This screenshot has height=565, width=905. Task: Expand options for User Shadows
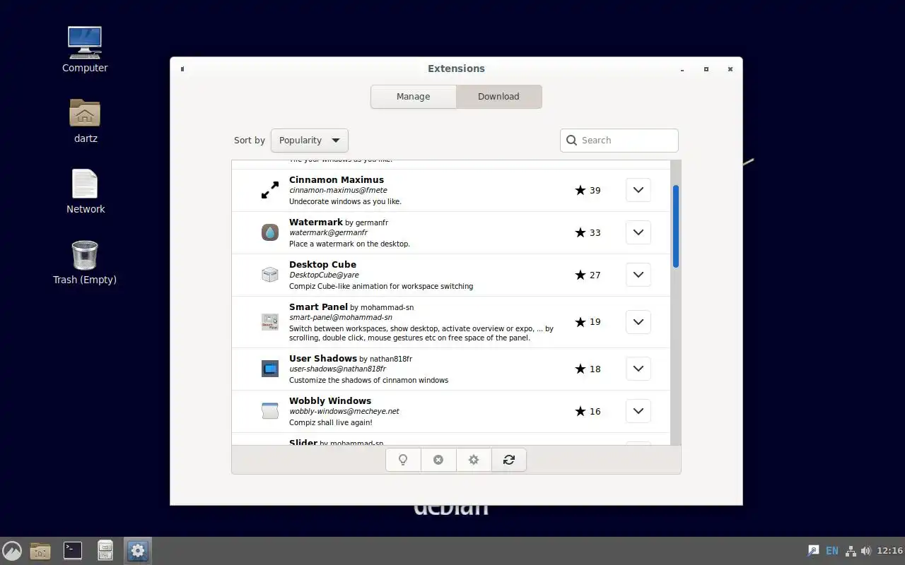[x=638, y=369]
